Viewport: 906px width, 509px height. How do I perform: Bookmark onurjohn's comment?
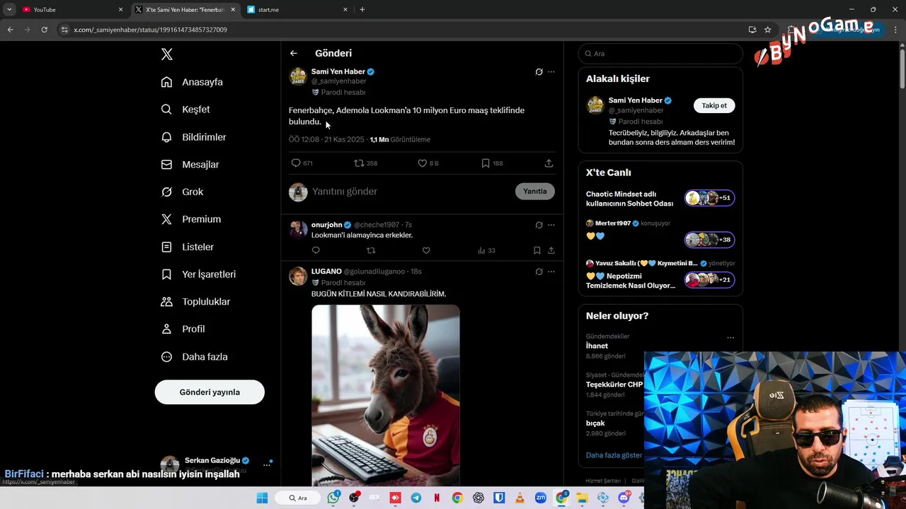(x=537, y=250)
